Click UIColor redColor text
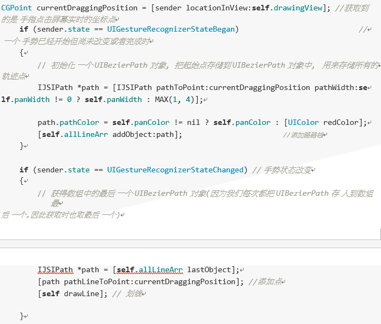Viewport: 381px width, 324px height. (x=323, y=122)
